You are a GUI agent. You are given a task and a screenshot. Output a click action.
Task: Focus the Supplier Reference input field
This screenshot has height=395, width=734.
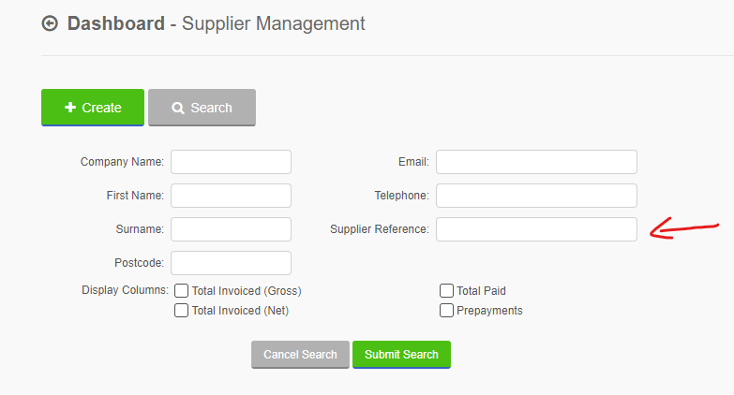point(536,229)
